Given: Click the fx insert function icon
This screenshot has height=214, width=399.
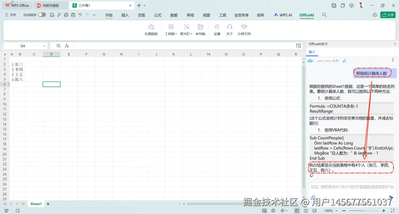Looking at the screenshot, I should point(67,46).
